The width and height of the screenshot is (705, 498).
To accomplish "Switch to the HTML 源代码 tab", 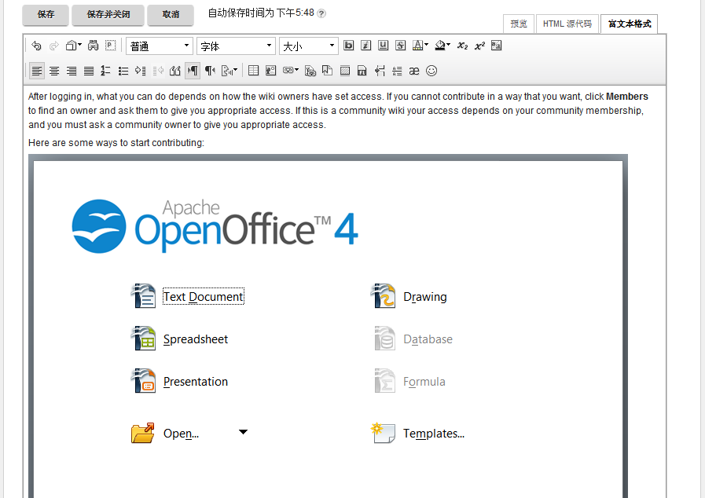I will [567, 24].
